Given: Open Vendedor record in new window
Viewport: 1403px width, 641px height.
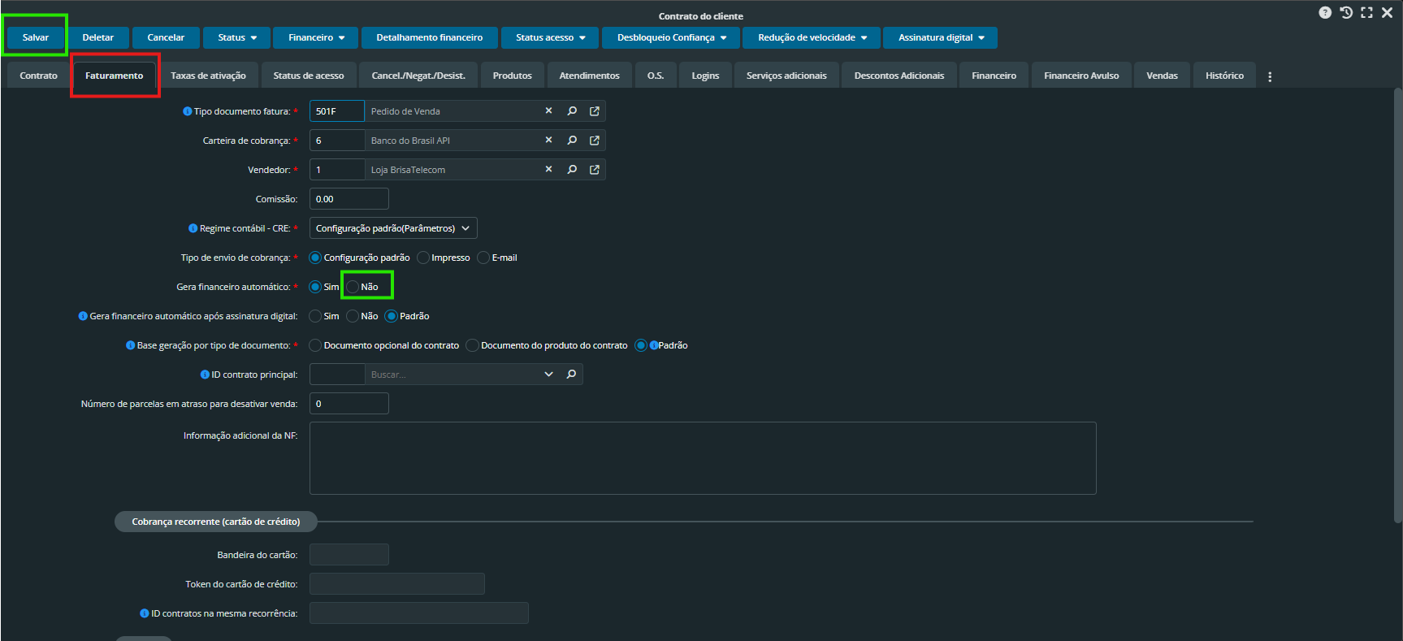Looking at the screenshot, I should [595, 170].
